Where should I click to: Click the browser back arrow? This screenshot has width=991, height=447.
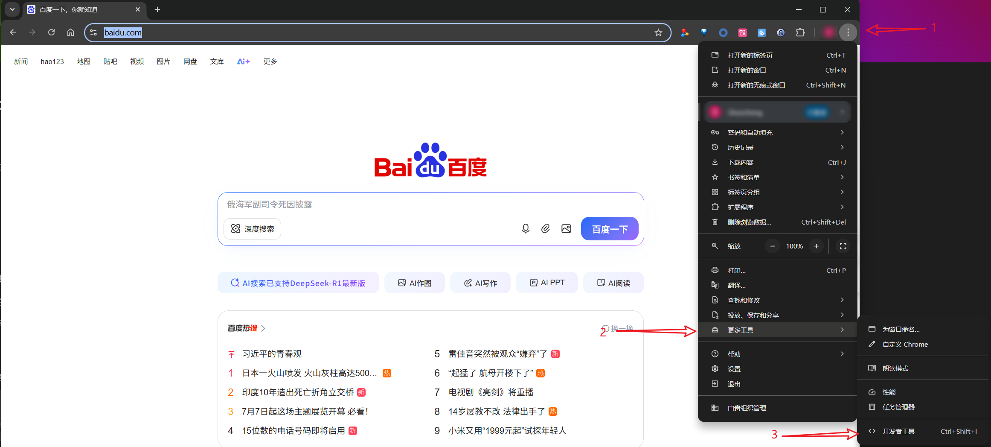(13, 32)
